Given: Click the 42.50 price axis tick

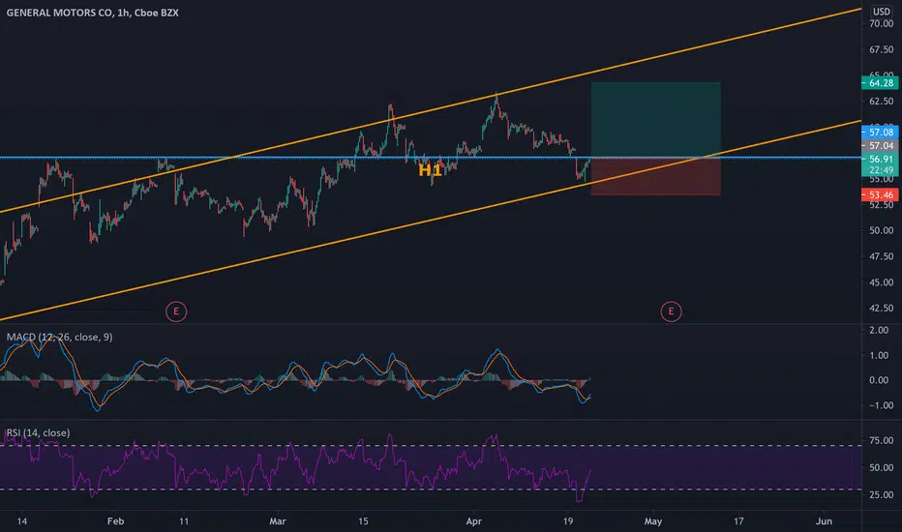Looking at the screenshot, I should tap(882, 308).
